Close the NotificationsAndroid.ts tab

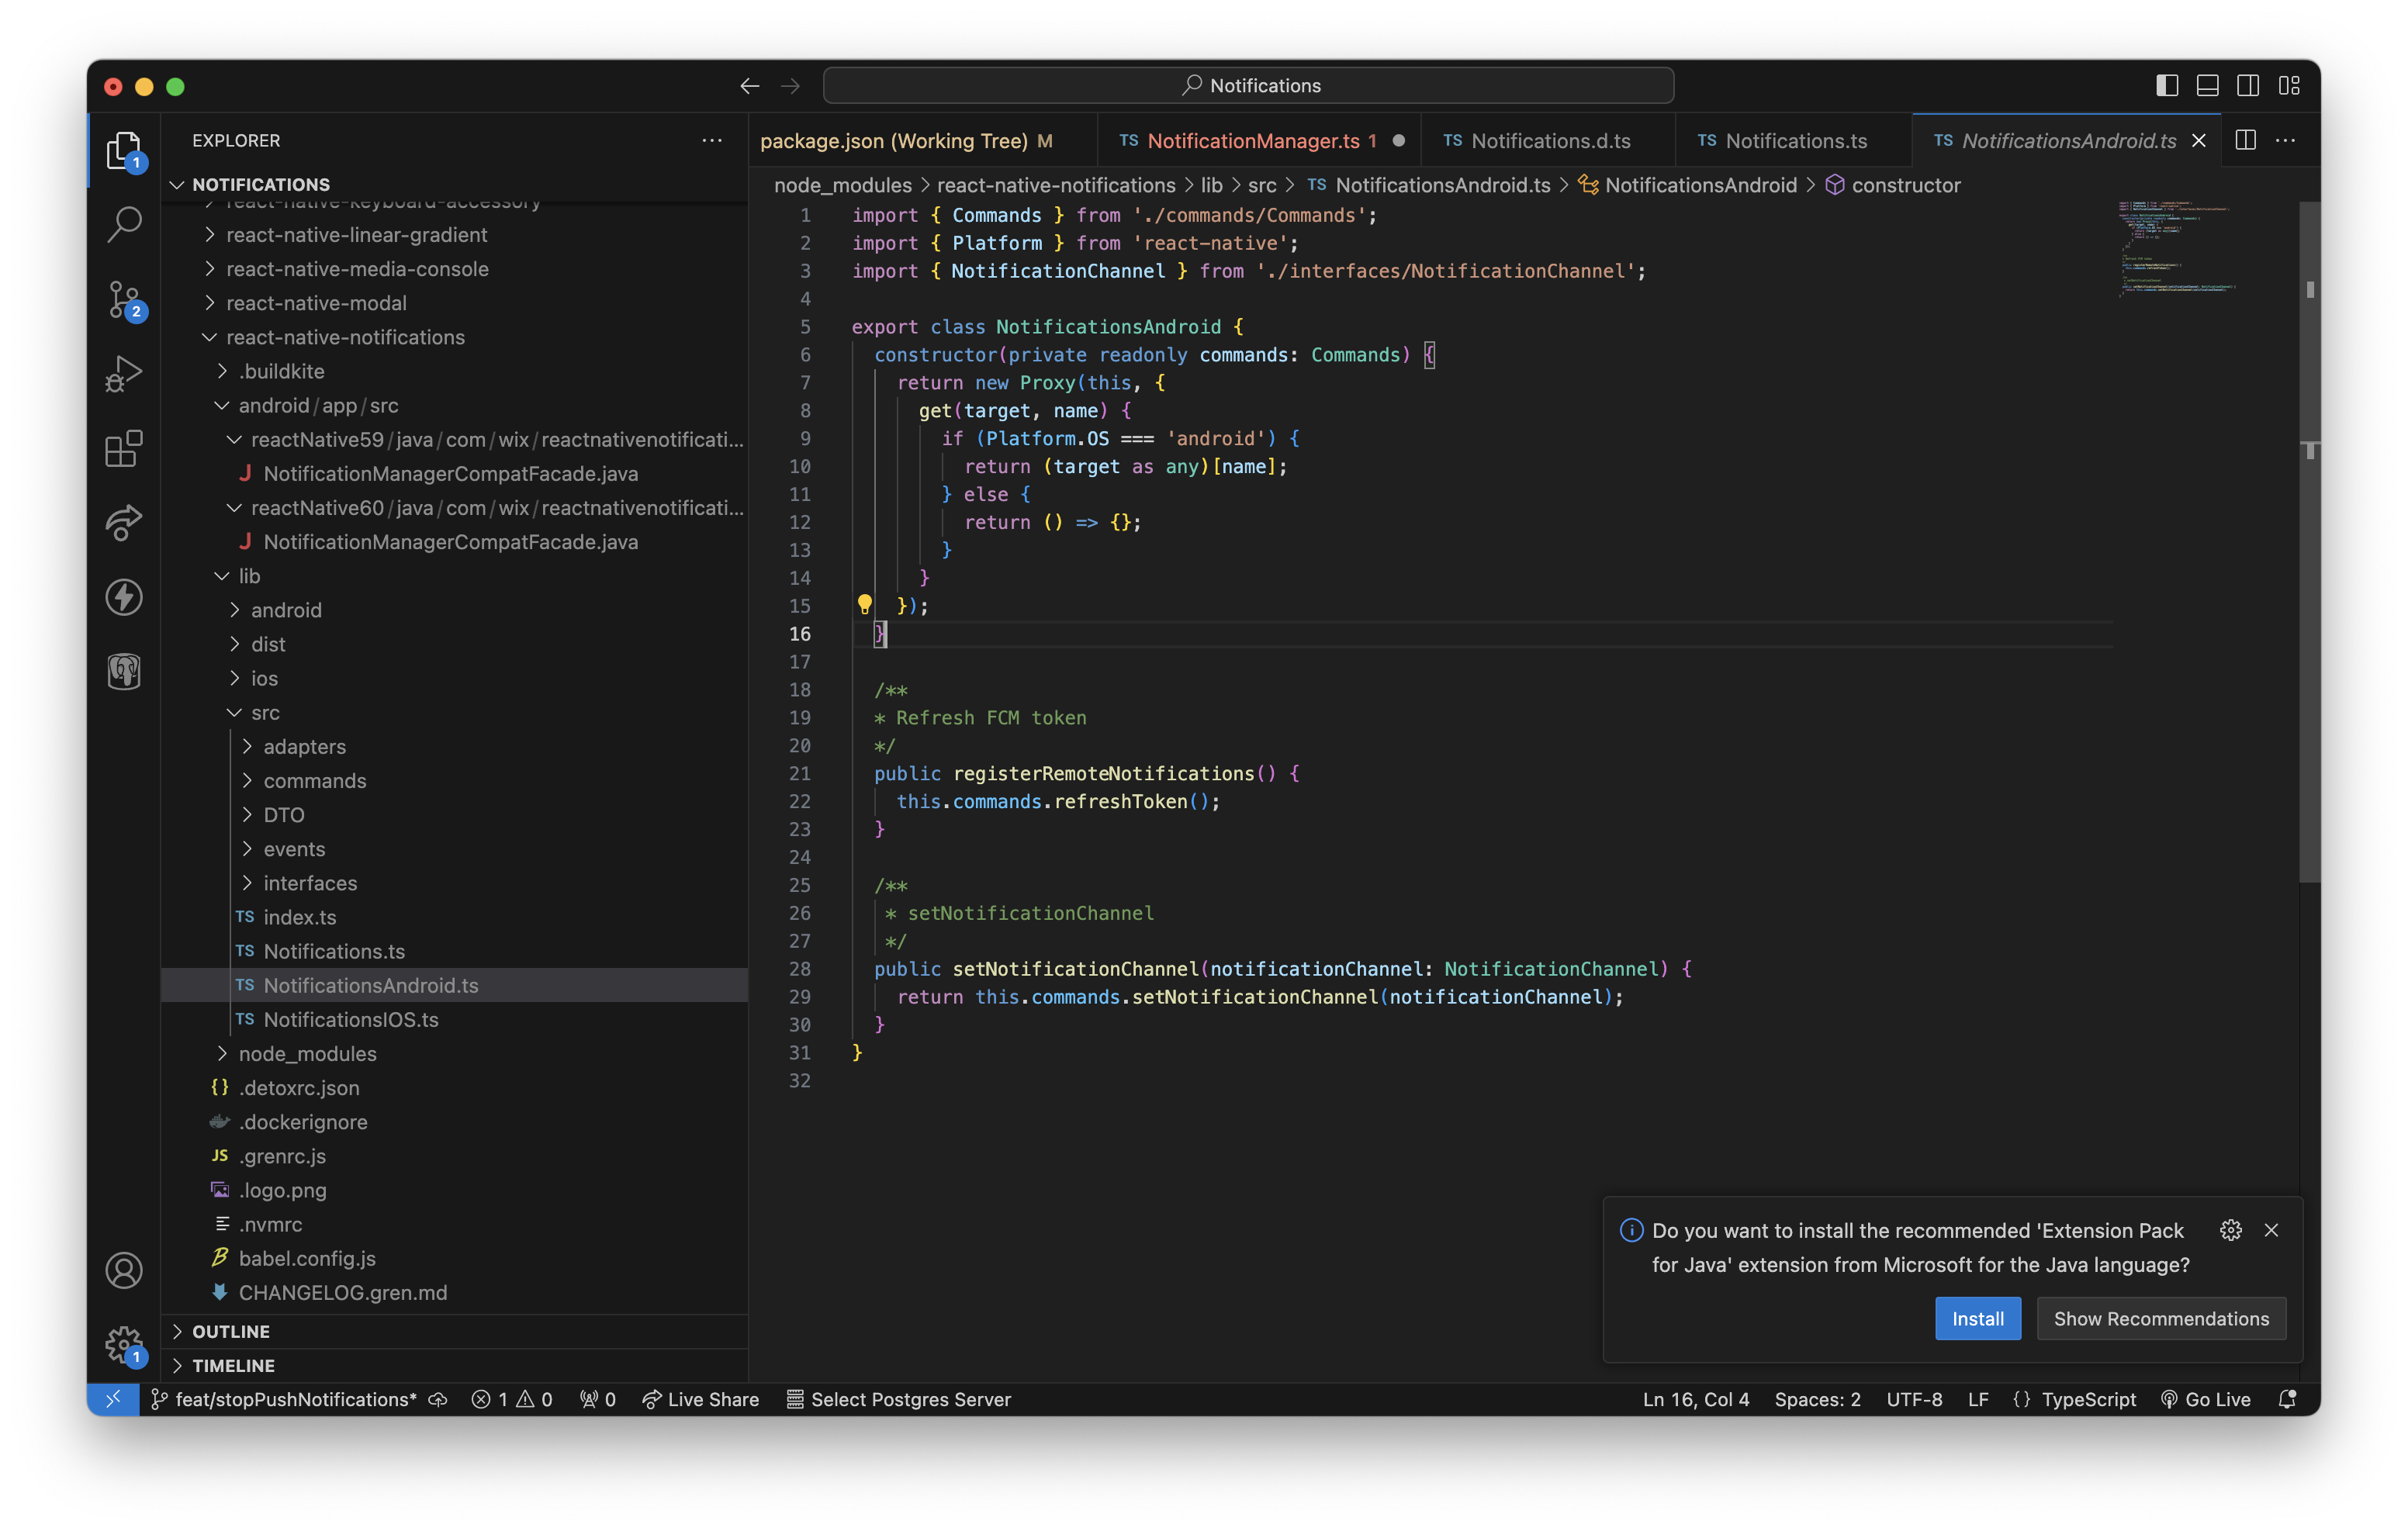[x=2198, y=141]
